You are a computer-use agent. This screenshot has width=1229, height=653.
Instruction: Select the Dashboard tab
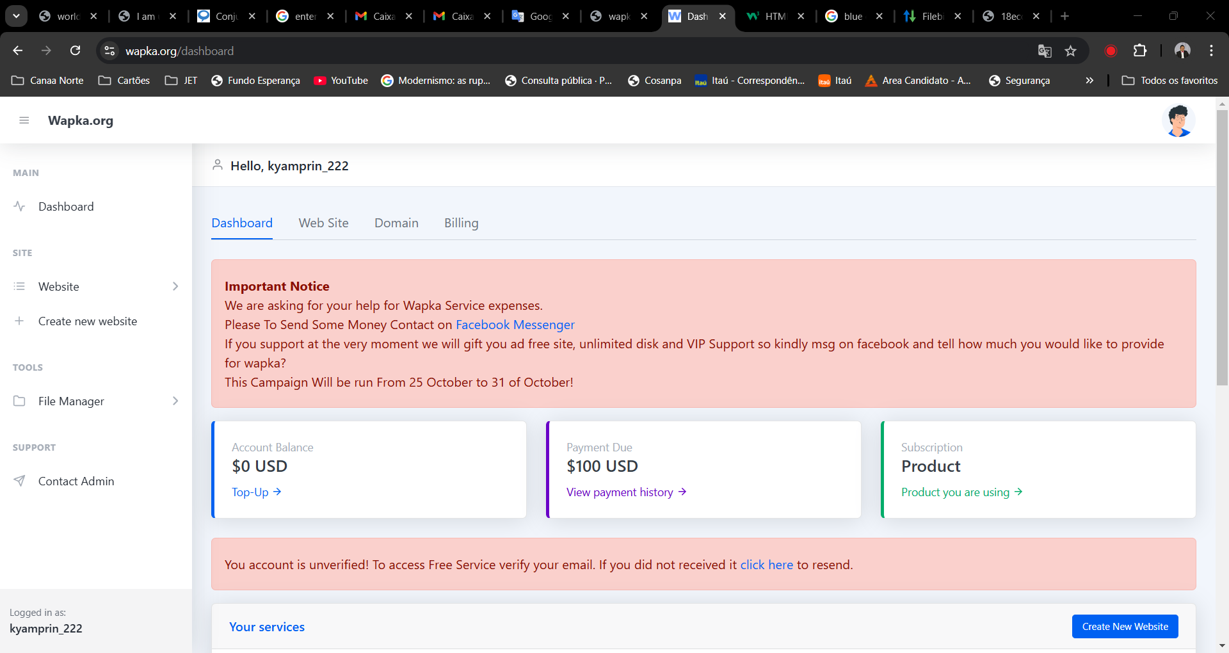(x=242, y=223)
